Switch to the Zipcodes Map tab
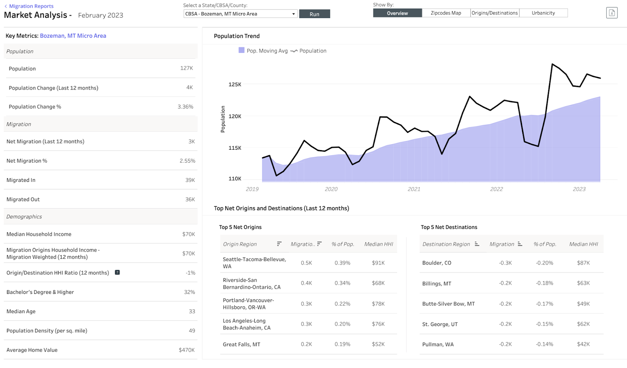Screen dimensions: 627x368 coord(446,13)
